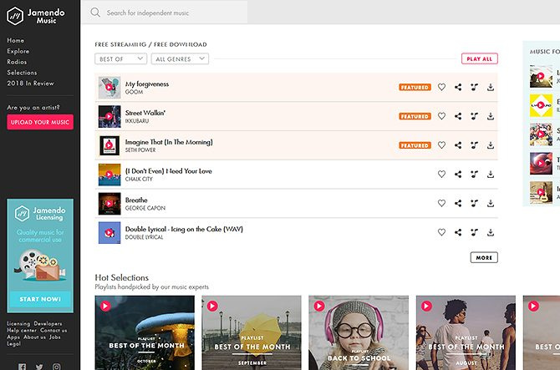The height and width of the screenshot is (370, 560).
Task: Go to Jamendo Music logo home
Action: (40, 15)
